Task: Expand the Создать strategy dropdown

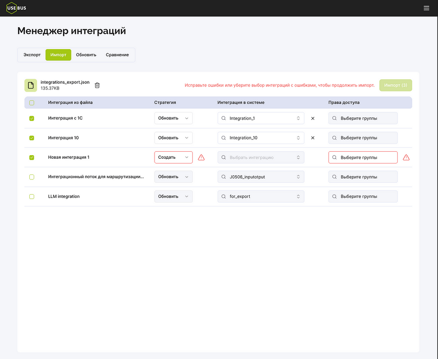Action: pos(173,157)
